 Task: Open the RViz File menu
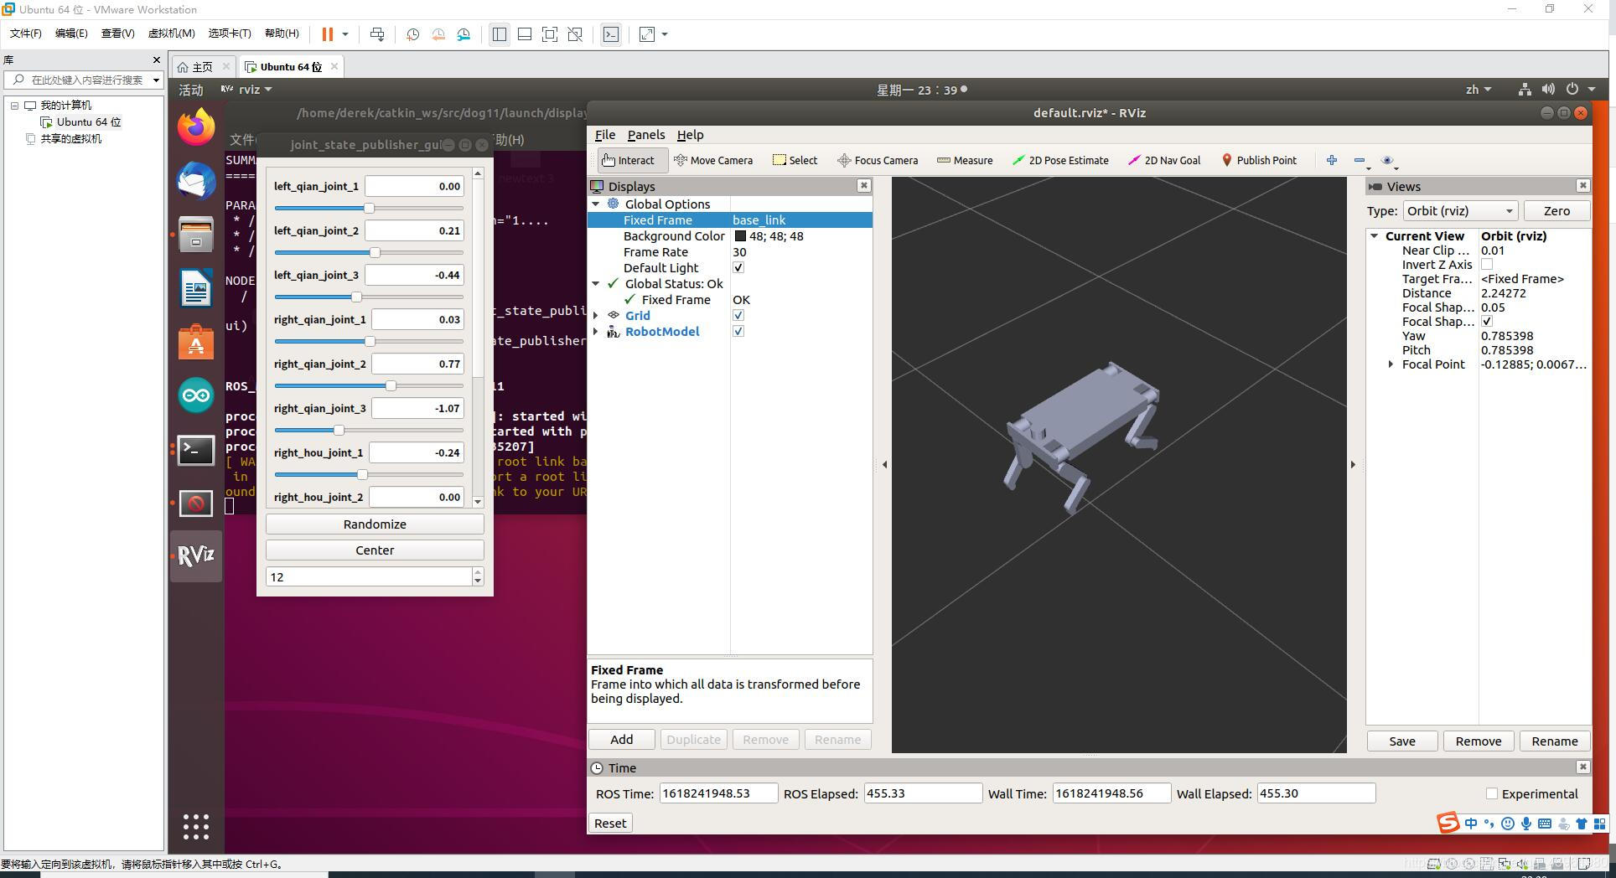click(x=605, y=135)
